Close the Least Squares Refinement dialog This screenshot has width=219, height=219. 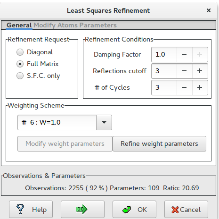pyautogui.click(x=209, y=10)
